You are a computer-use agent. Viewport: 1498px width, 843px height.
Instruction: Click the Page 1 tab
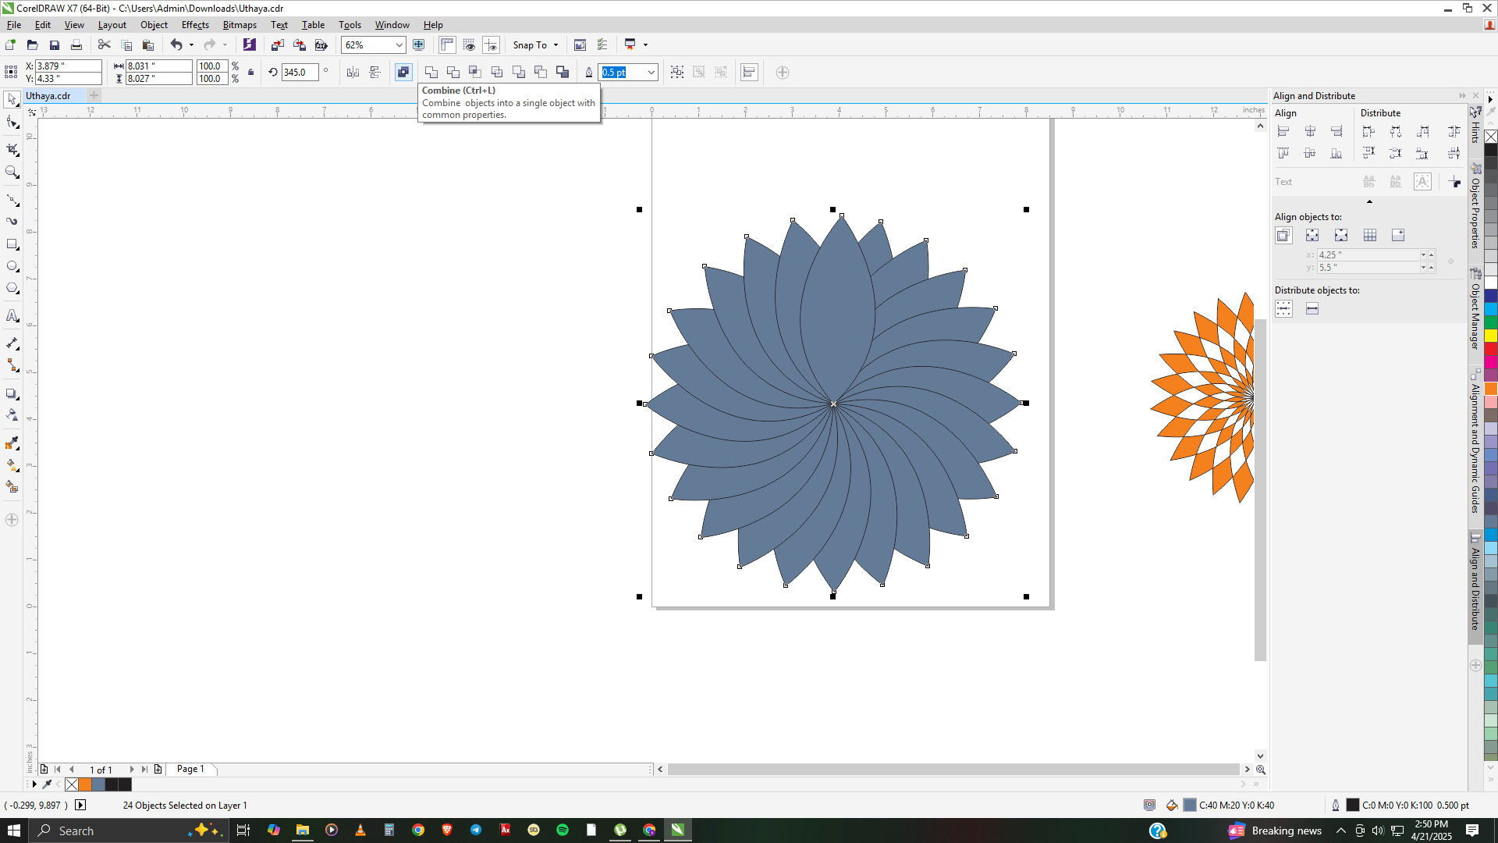(190, 770)
